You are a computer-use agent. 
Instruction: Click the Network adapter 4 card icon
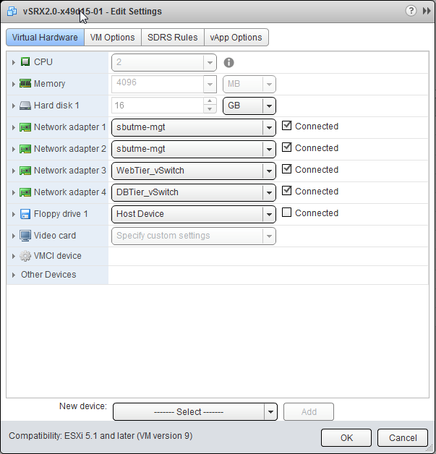point(25,192)
